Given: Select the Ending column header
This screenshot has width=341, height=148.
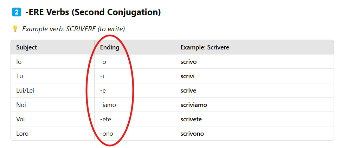Looking at the screenshot, I should [x=110, y=47].
